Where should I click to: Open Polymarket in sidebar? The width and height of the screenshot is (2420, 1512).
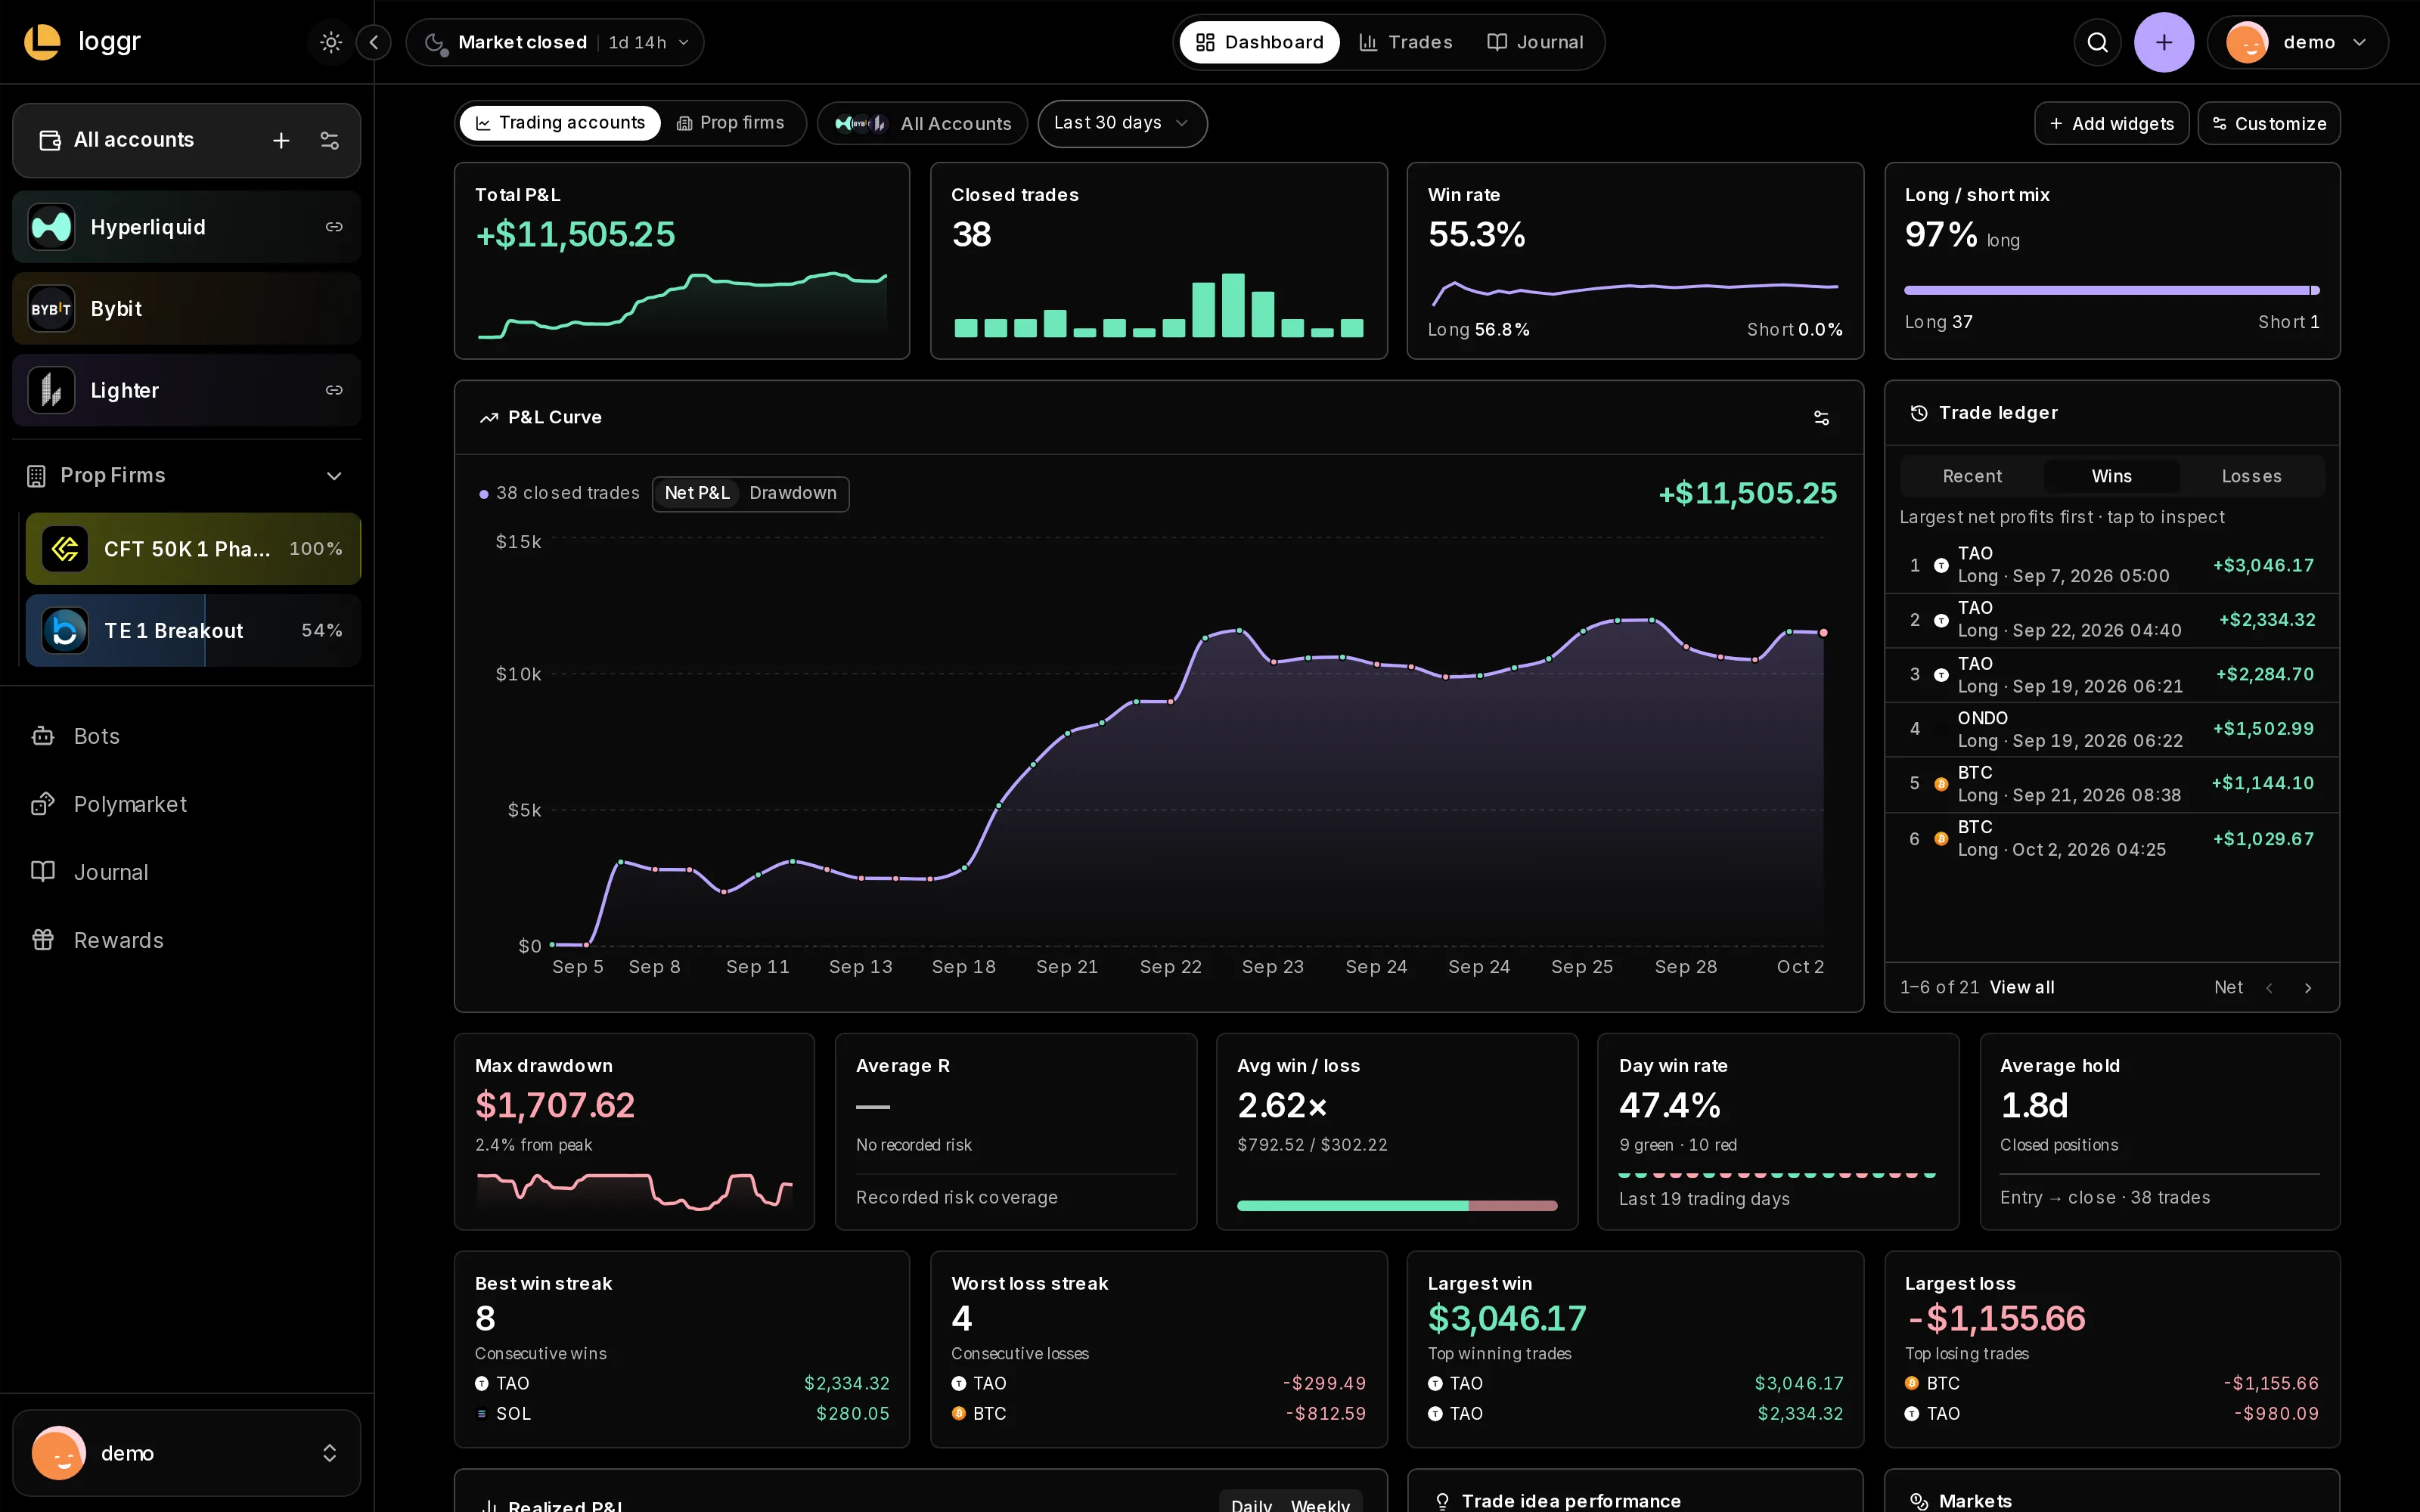pyautogui.click(x=187, y=804)
